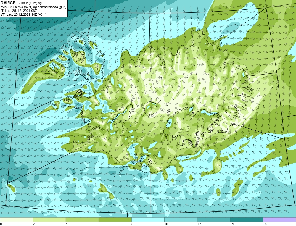Click the teal 12–14 m/s legend swatch

click(x=213, y=219)
